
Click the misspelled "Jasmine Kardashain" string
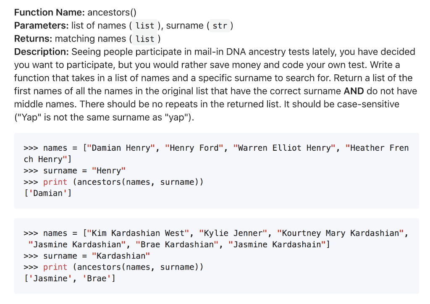pos(277,244)
